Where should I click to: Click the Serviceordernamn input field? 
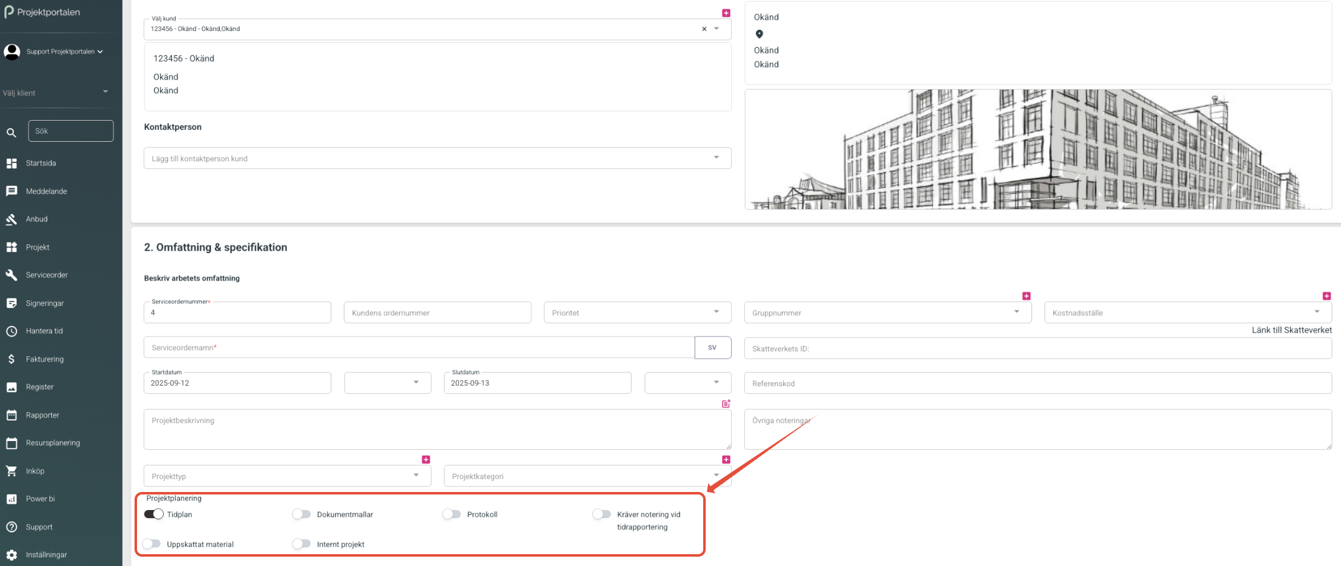(x=419, y=348)
